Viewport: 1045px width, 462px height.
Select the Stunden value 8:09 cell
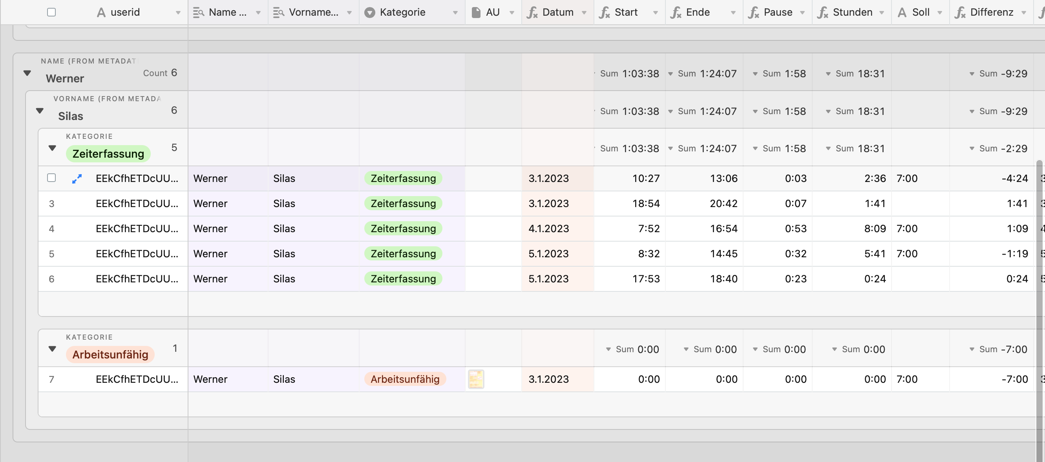point(852,229)
